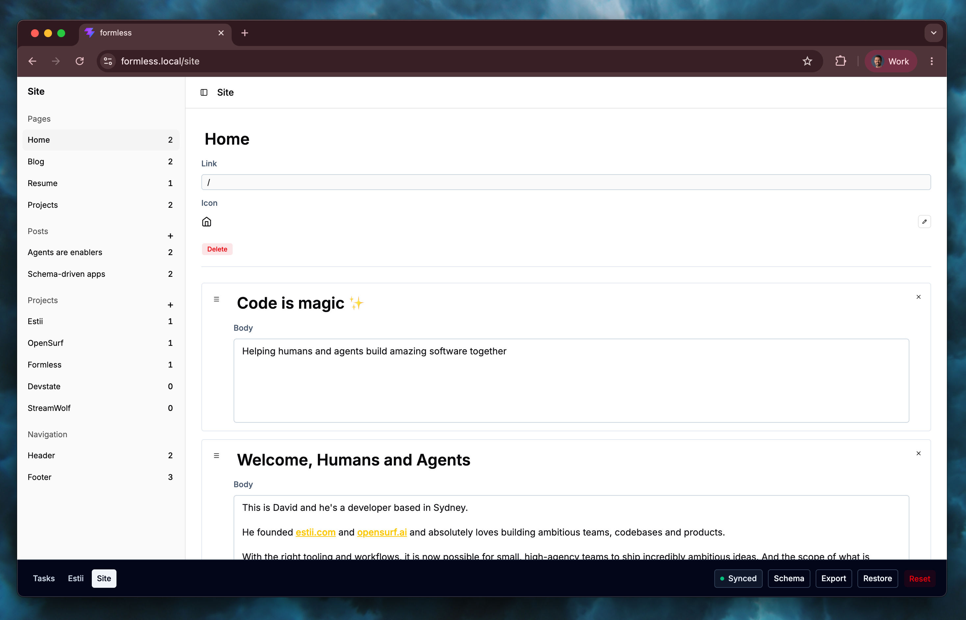This screenshot has width=966, height=620.
Task: Click the Restore button
Action: coord(877,579)
